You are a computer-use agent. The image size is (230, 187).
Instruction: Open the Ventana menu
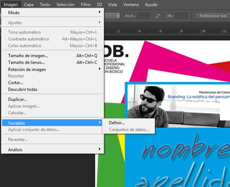pyautogui.click(x=131, y=4)
